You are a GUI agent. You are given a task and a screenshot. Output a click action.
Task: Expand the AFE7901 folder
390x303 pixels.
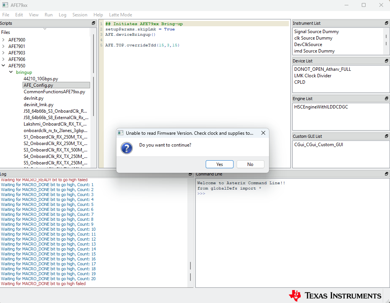click(3, 46)
